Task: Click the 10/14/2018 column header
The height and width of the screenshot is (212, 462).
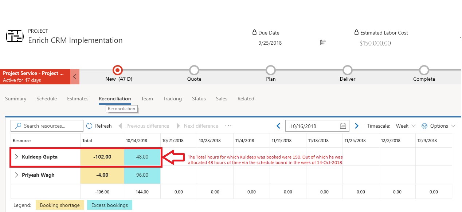Action: tap(142, 140)
